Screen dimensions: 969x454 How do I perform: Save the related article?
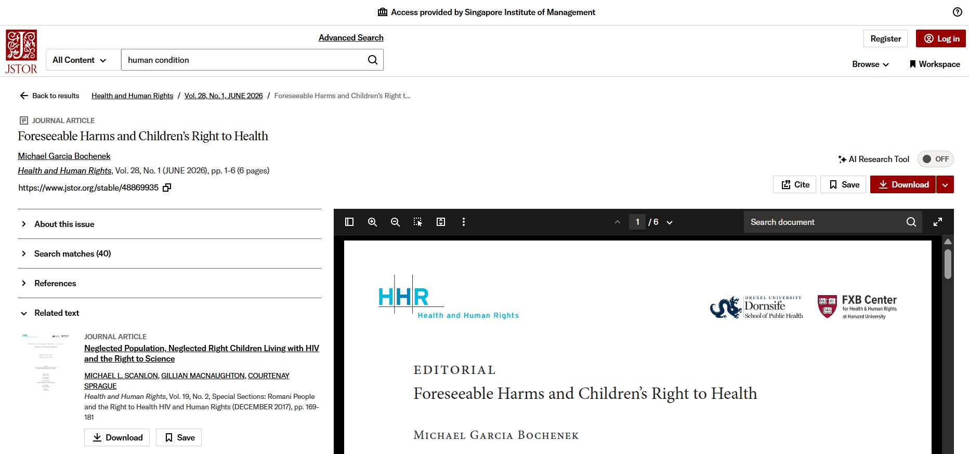179,437
